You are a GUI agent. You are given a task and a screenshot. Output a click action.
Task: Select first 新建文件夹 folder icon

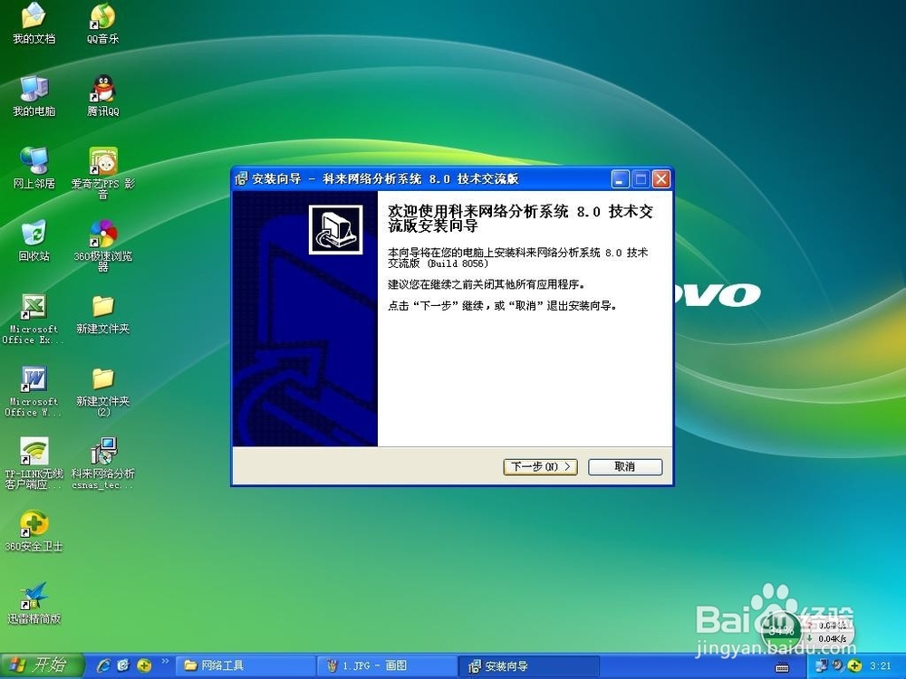point(103,315)
